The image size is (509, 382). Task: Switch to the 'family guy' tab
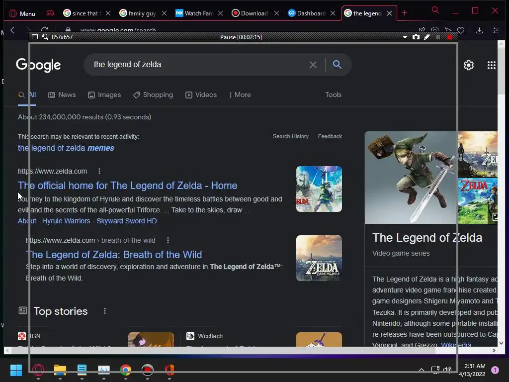click(x=138, y=13)
